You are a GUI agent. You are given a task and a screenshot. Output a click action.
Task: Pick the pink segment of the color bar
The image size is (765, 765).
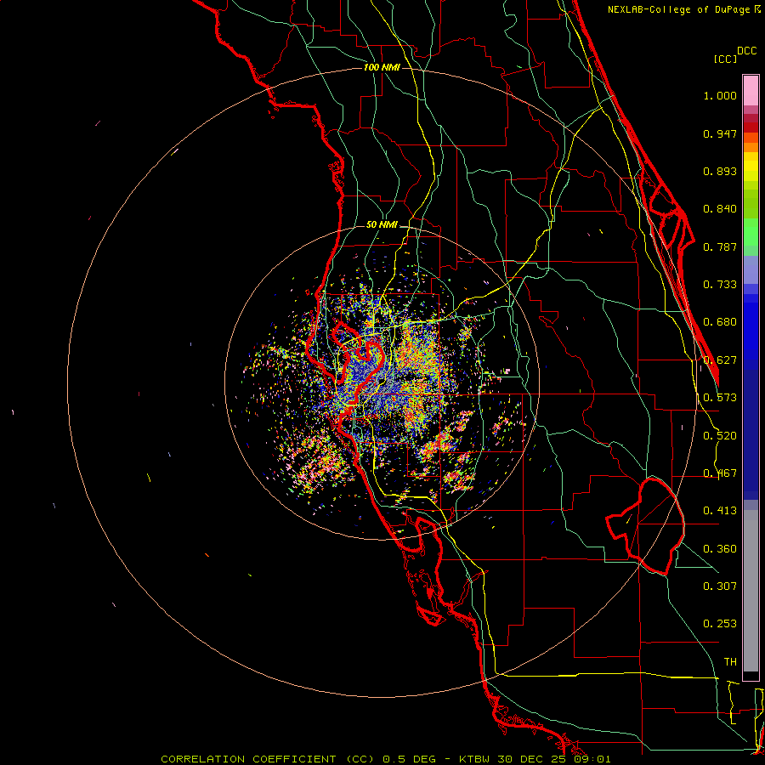[x=751, y=91]
